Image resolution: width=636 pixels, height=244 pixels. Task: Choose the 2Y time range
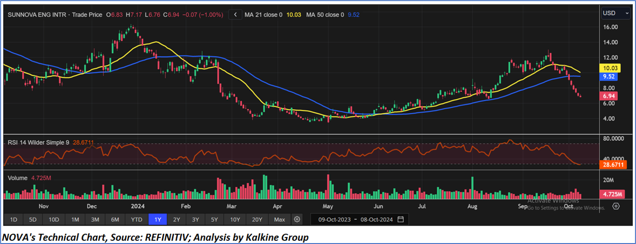[176, 219]
